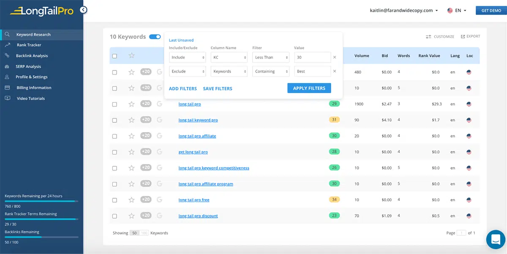
Task: Open the CUSTOMIZE columns option
Action: pyautogui.click(x=440, y=37)
